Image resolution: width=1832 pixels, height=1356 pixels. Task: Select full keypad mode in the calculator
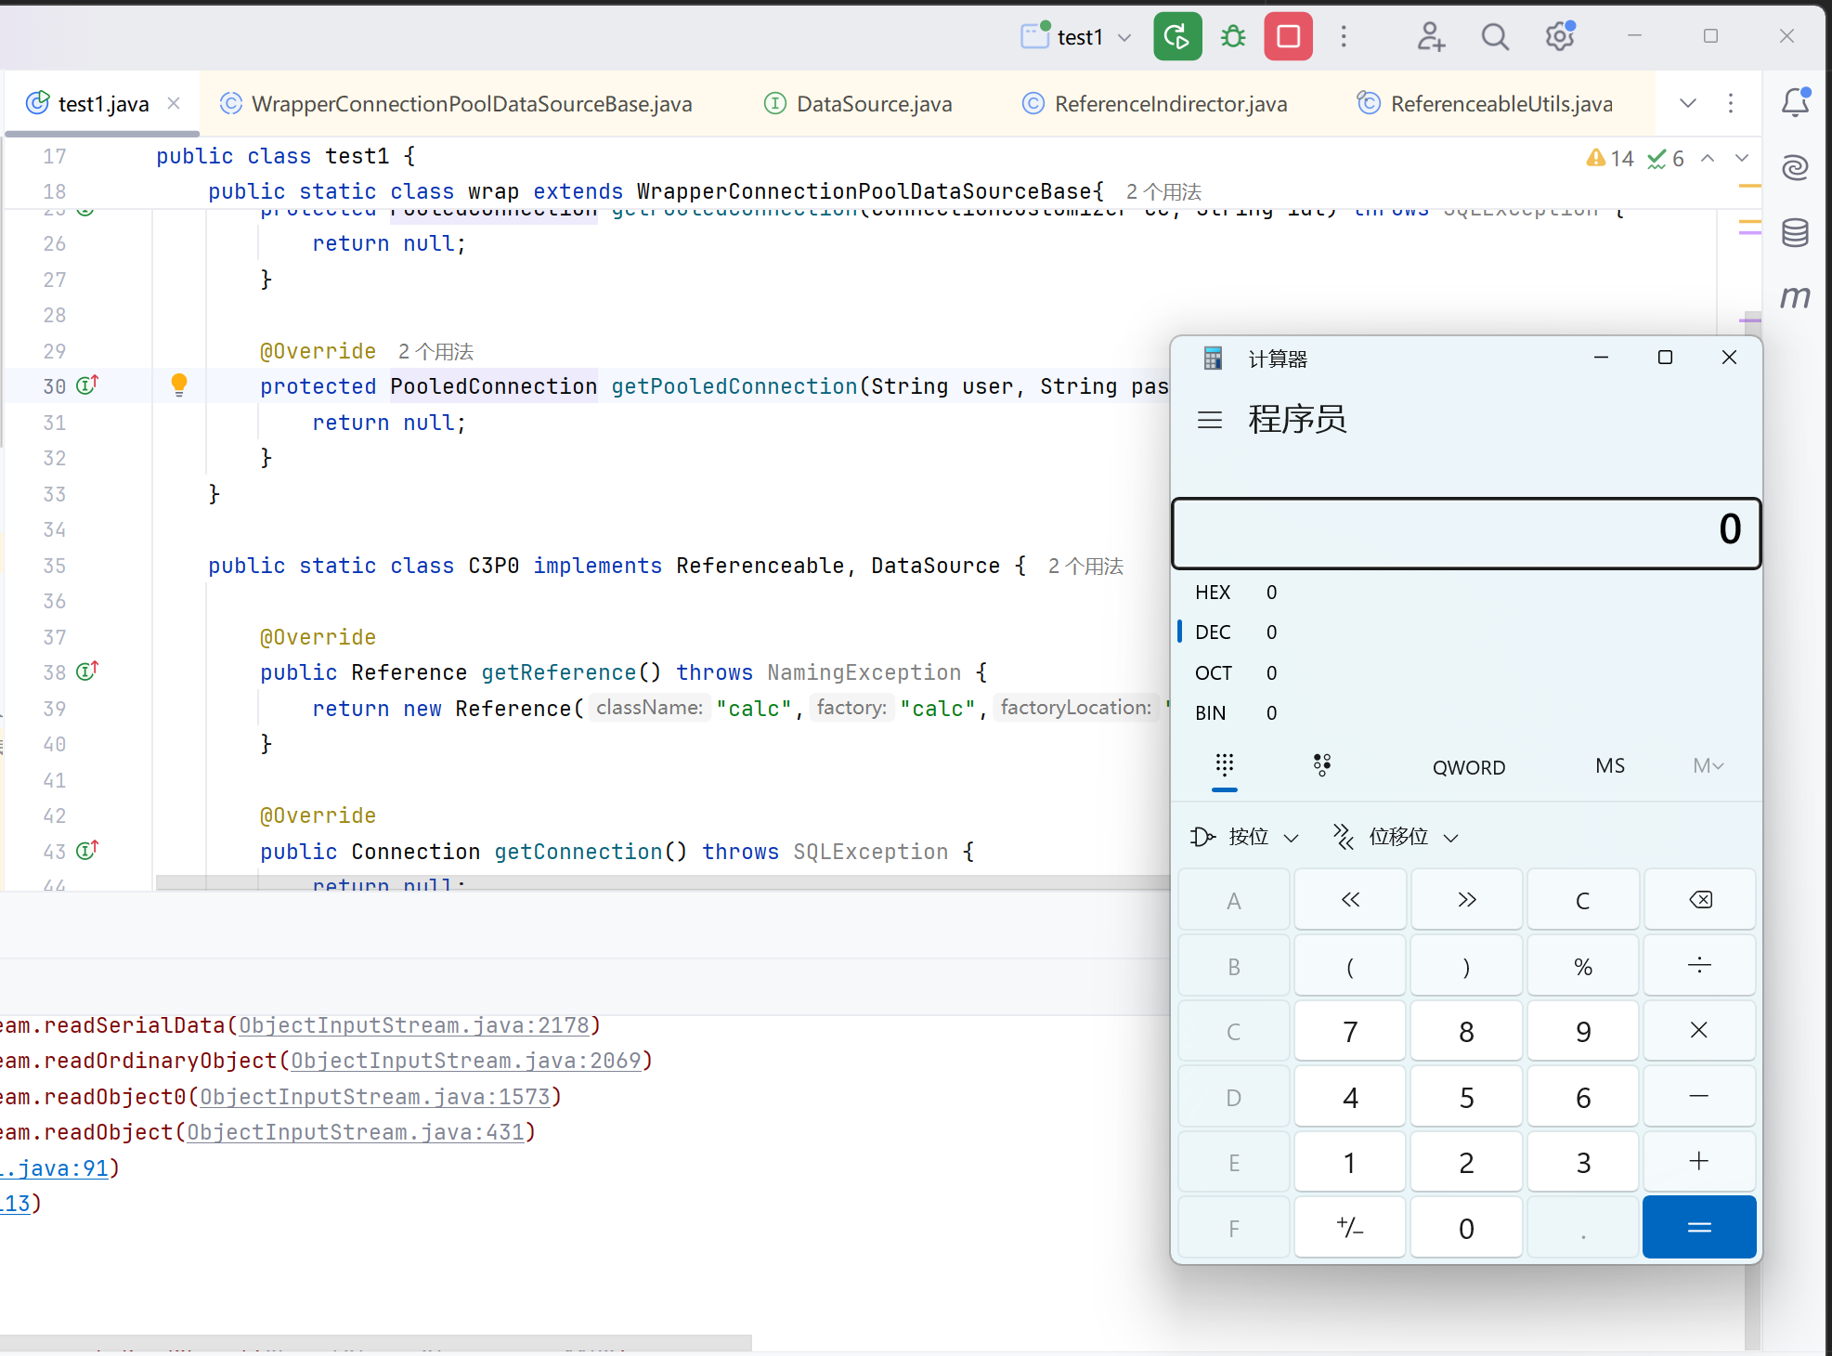point(1225,766)
